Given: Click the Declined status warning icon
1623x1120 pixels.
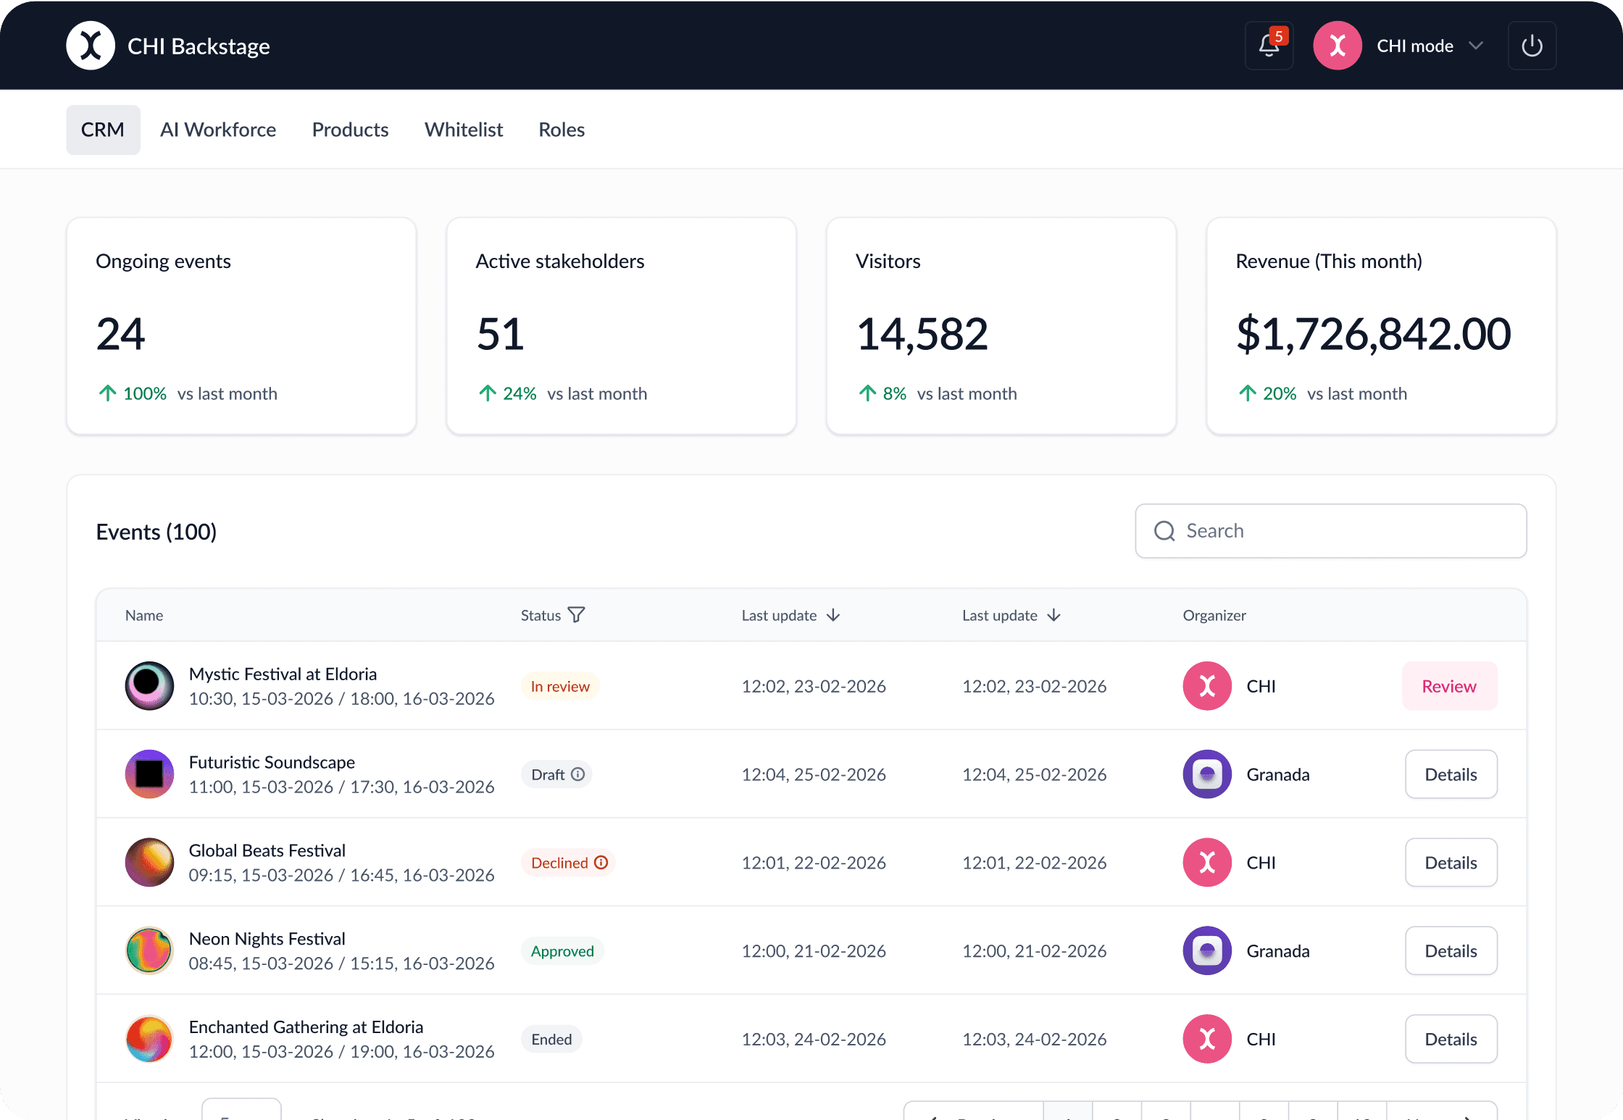Looking at the screenshot, I should tap(601, 863).
